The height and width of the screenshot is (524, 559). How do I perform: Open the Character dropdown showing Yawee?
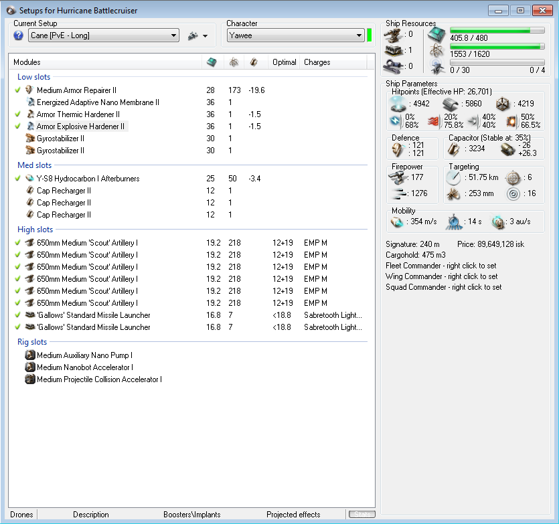295,35
